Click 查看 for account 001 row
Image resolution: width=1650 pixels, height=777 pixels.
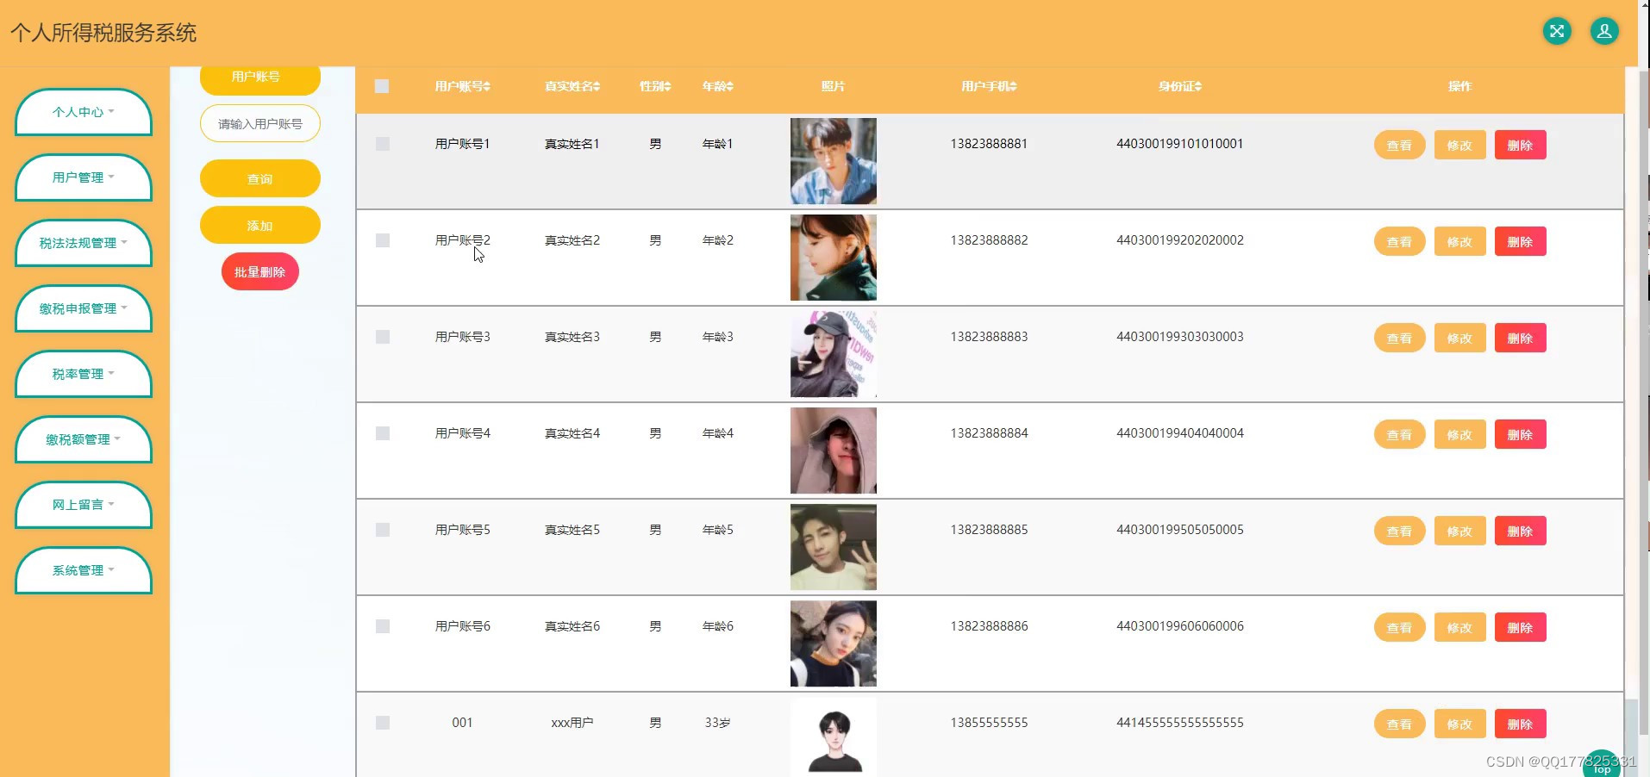[1400, 724]
